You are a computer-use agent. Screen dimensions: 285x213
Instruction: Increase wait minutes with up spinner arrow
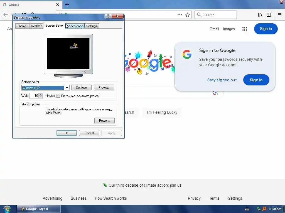[41, 94]
